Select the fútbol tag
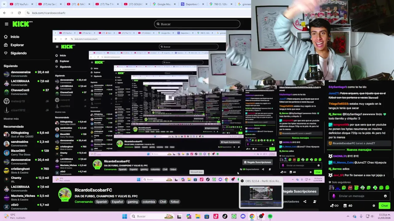 click(x=175, y=202)
